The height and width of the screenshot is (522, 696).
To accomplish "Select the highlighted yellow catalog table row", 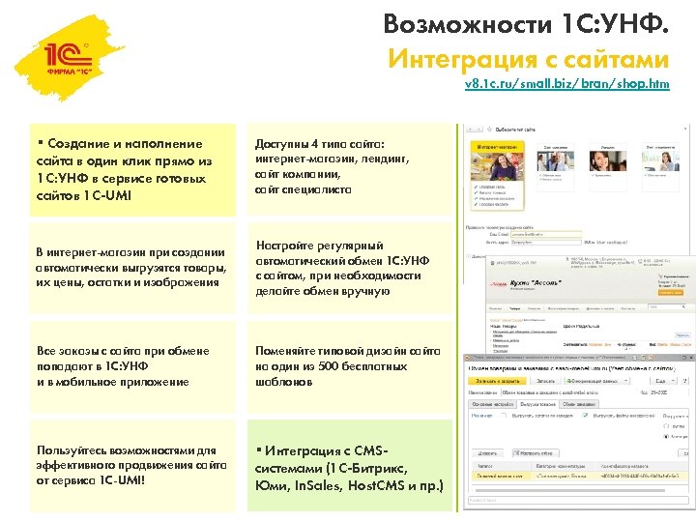I will click(580, 476).
